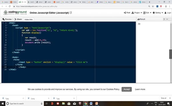Click the zoom magnifier icon in address bar
Viewport: 172px width, 106px height.
tap(149, 6)
